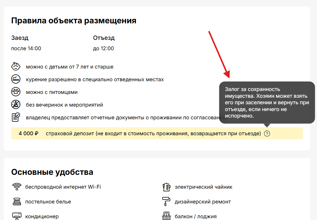Image resolution: width=317 pixels, height=220 pixels.
Task: Click the stacked bed linen icon
Action: (17, 202)
